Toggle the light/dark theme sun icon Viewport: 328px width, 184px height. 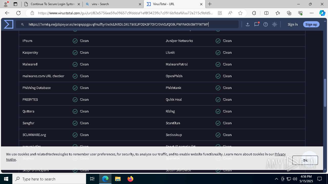coord(274,25)
